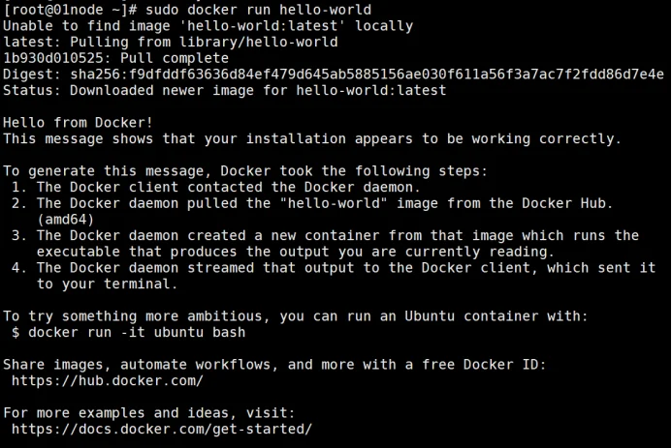Click the hub.docker.com URL
Screen dimensions: 672x448
[x=107, y=381]
